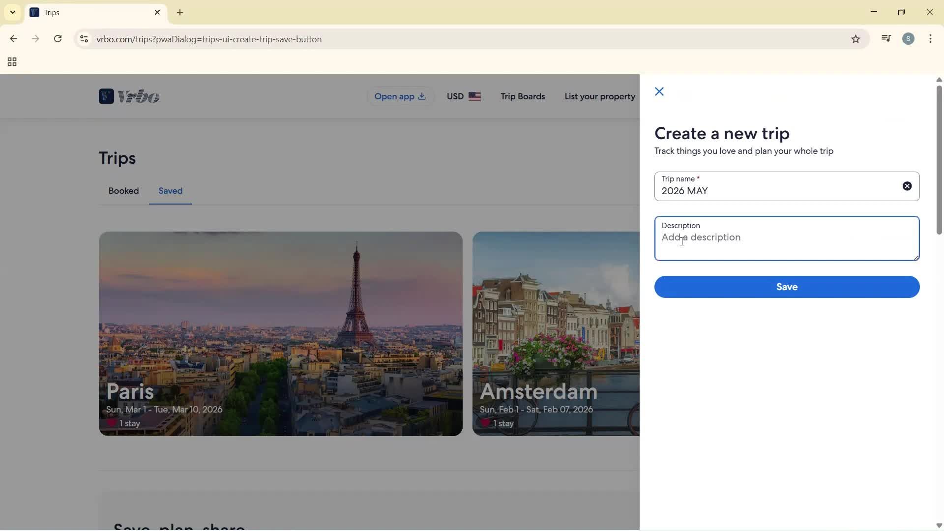Save the new trip
Viewport: 944px width, 531px height.
coord(786,287)
